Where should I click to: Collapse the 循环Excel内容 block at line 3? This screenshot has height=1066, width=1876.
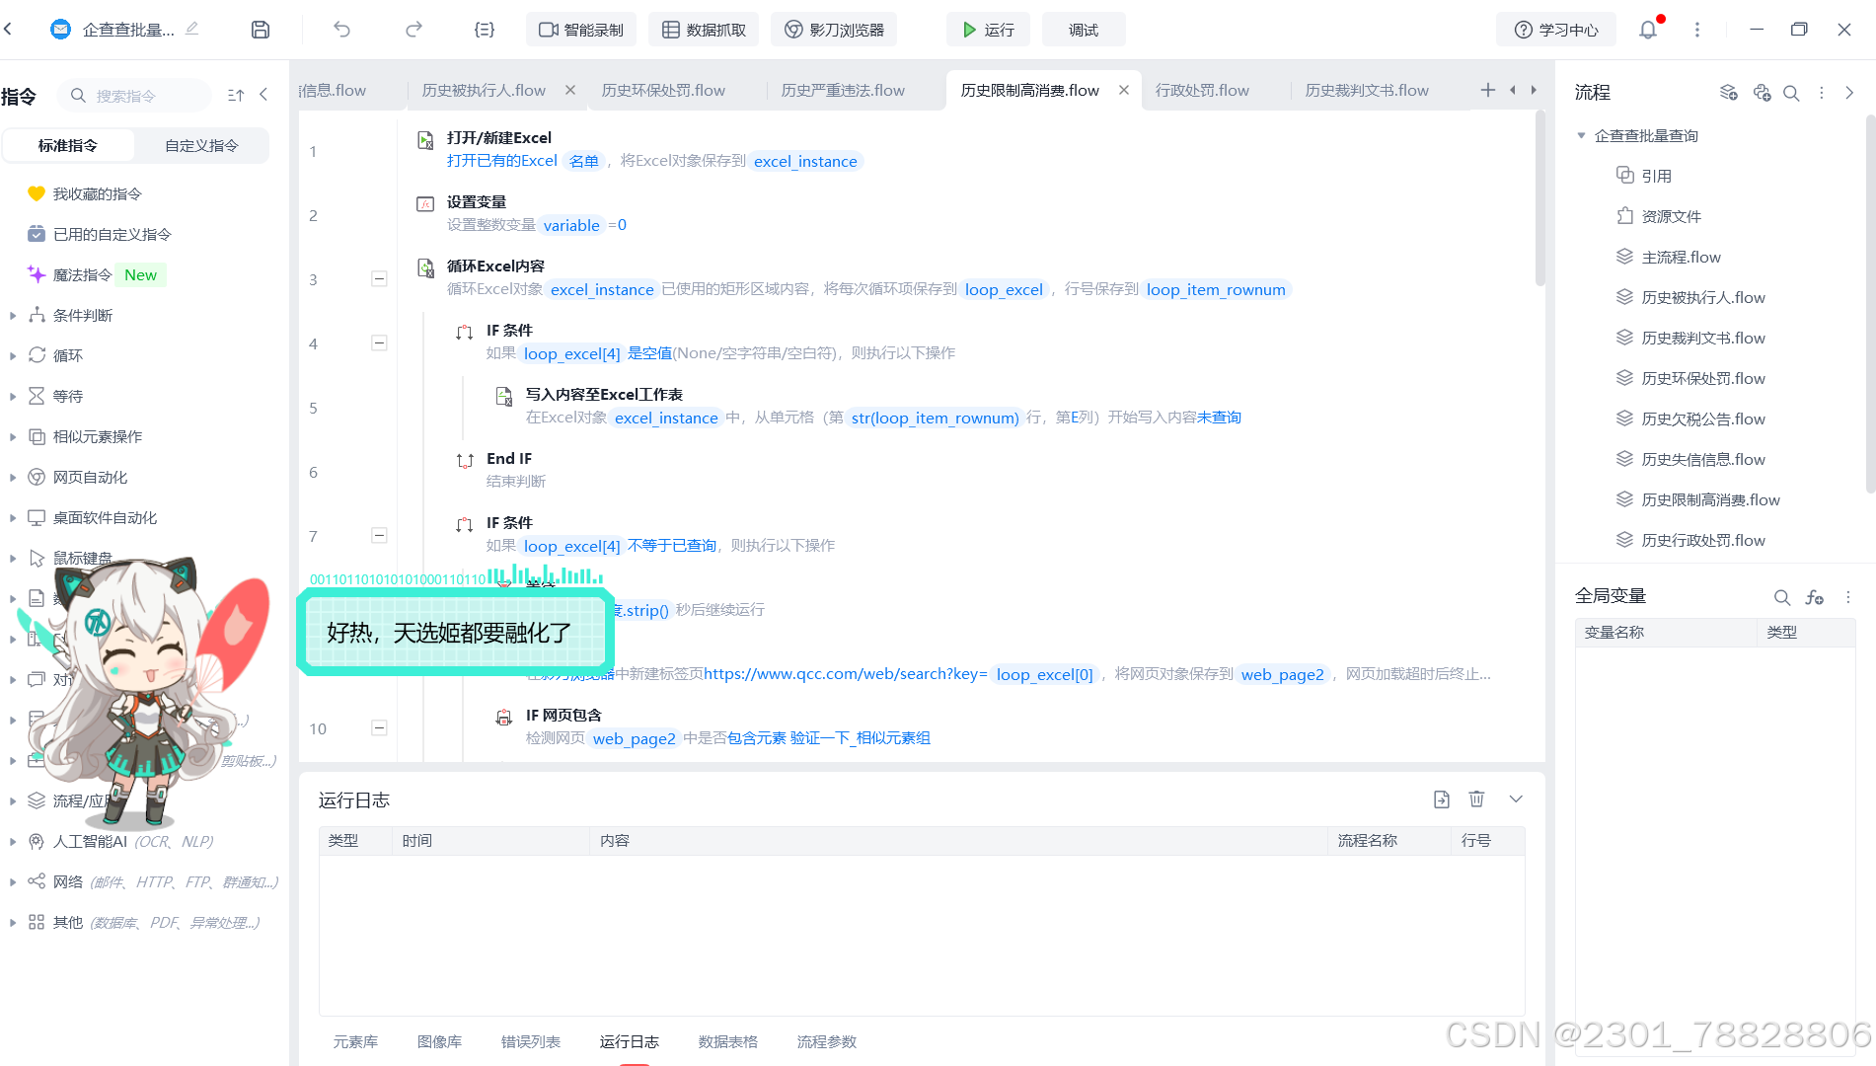tap(379, 278)
